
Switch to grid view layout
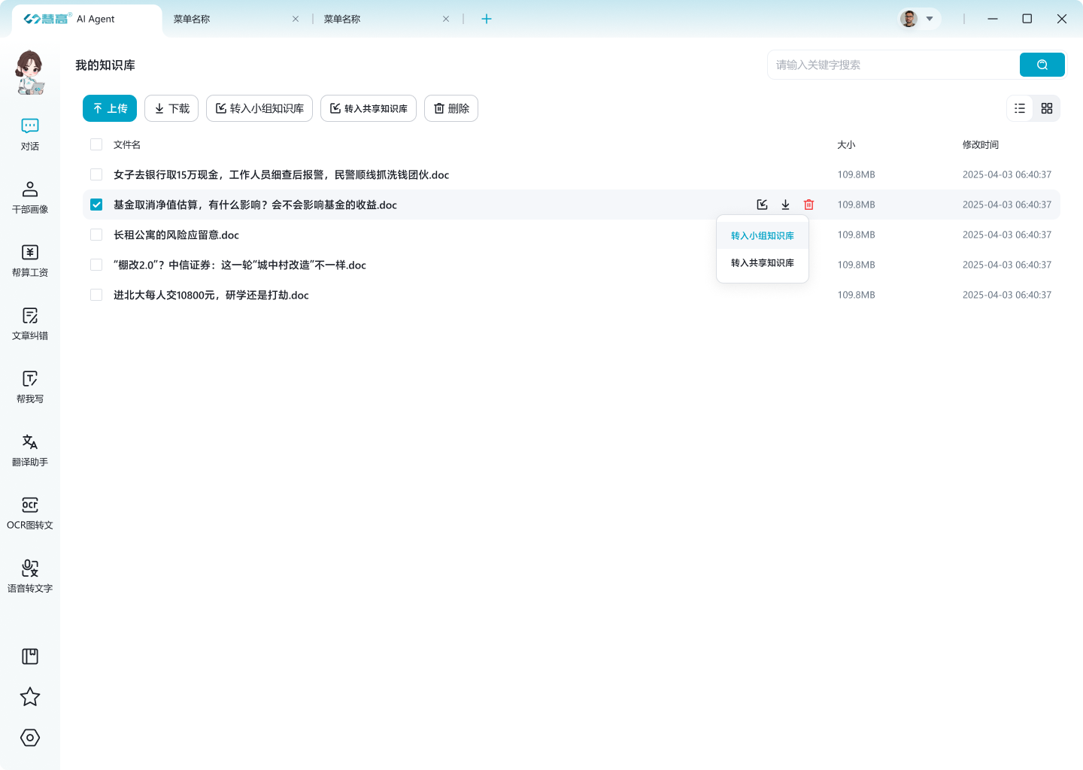pos(1046,108)
